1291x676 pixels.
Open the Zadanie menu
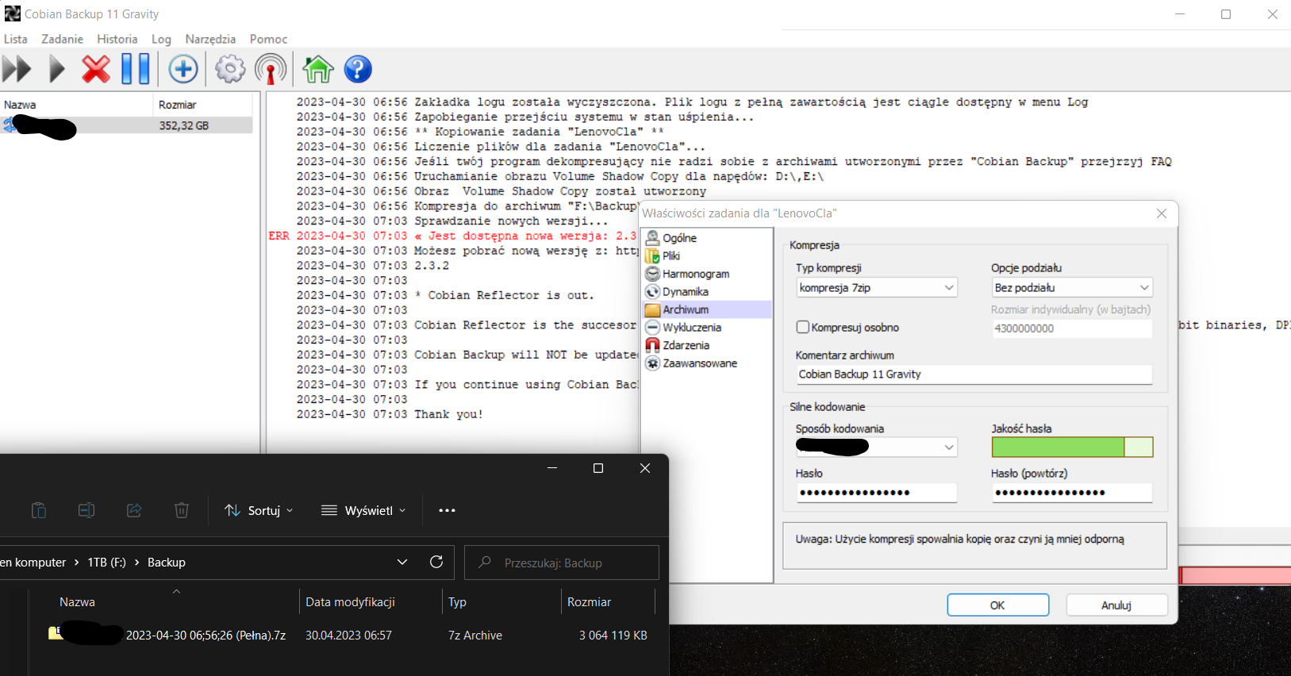coord(62,39)
